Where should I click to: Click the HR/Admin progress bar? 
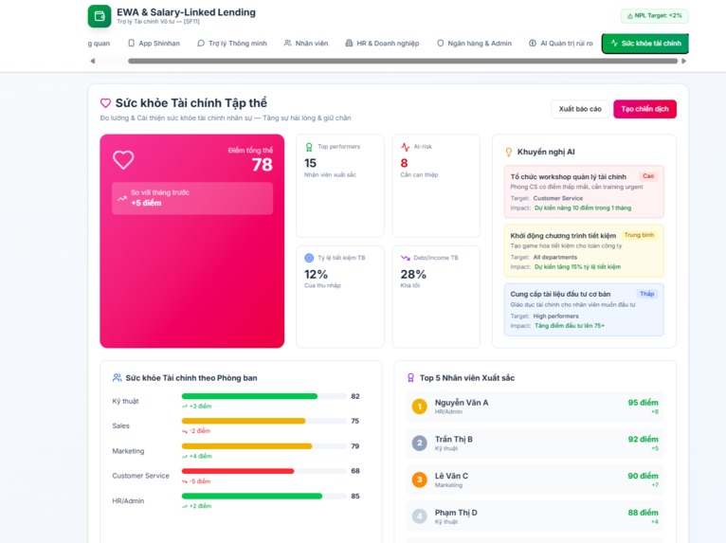tap(263, 496)
